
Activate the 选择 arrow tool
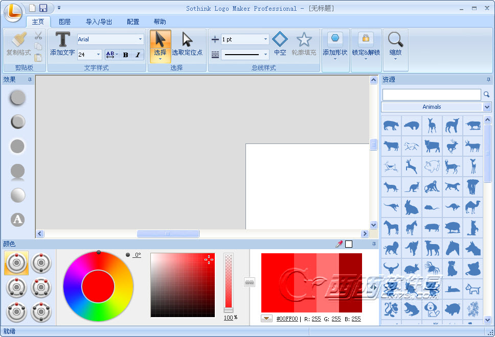(x=161, y=46)
